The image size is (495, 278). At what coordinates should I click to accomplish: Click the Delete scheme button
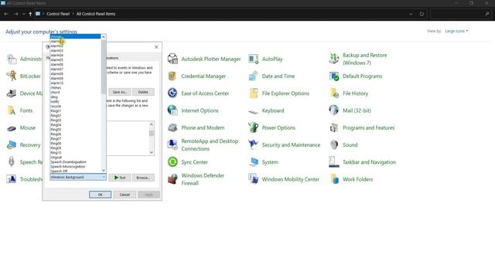(x=143, y=92)
